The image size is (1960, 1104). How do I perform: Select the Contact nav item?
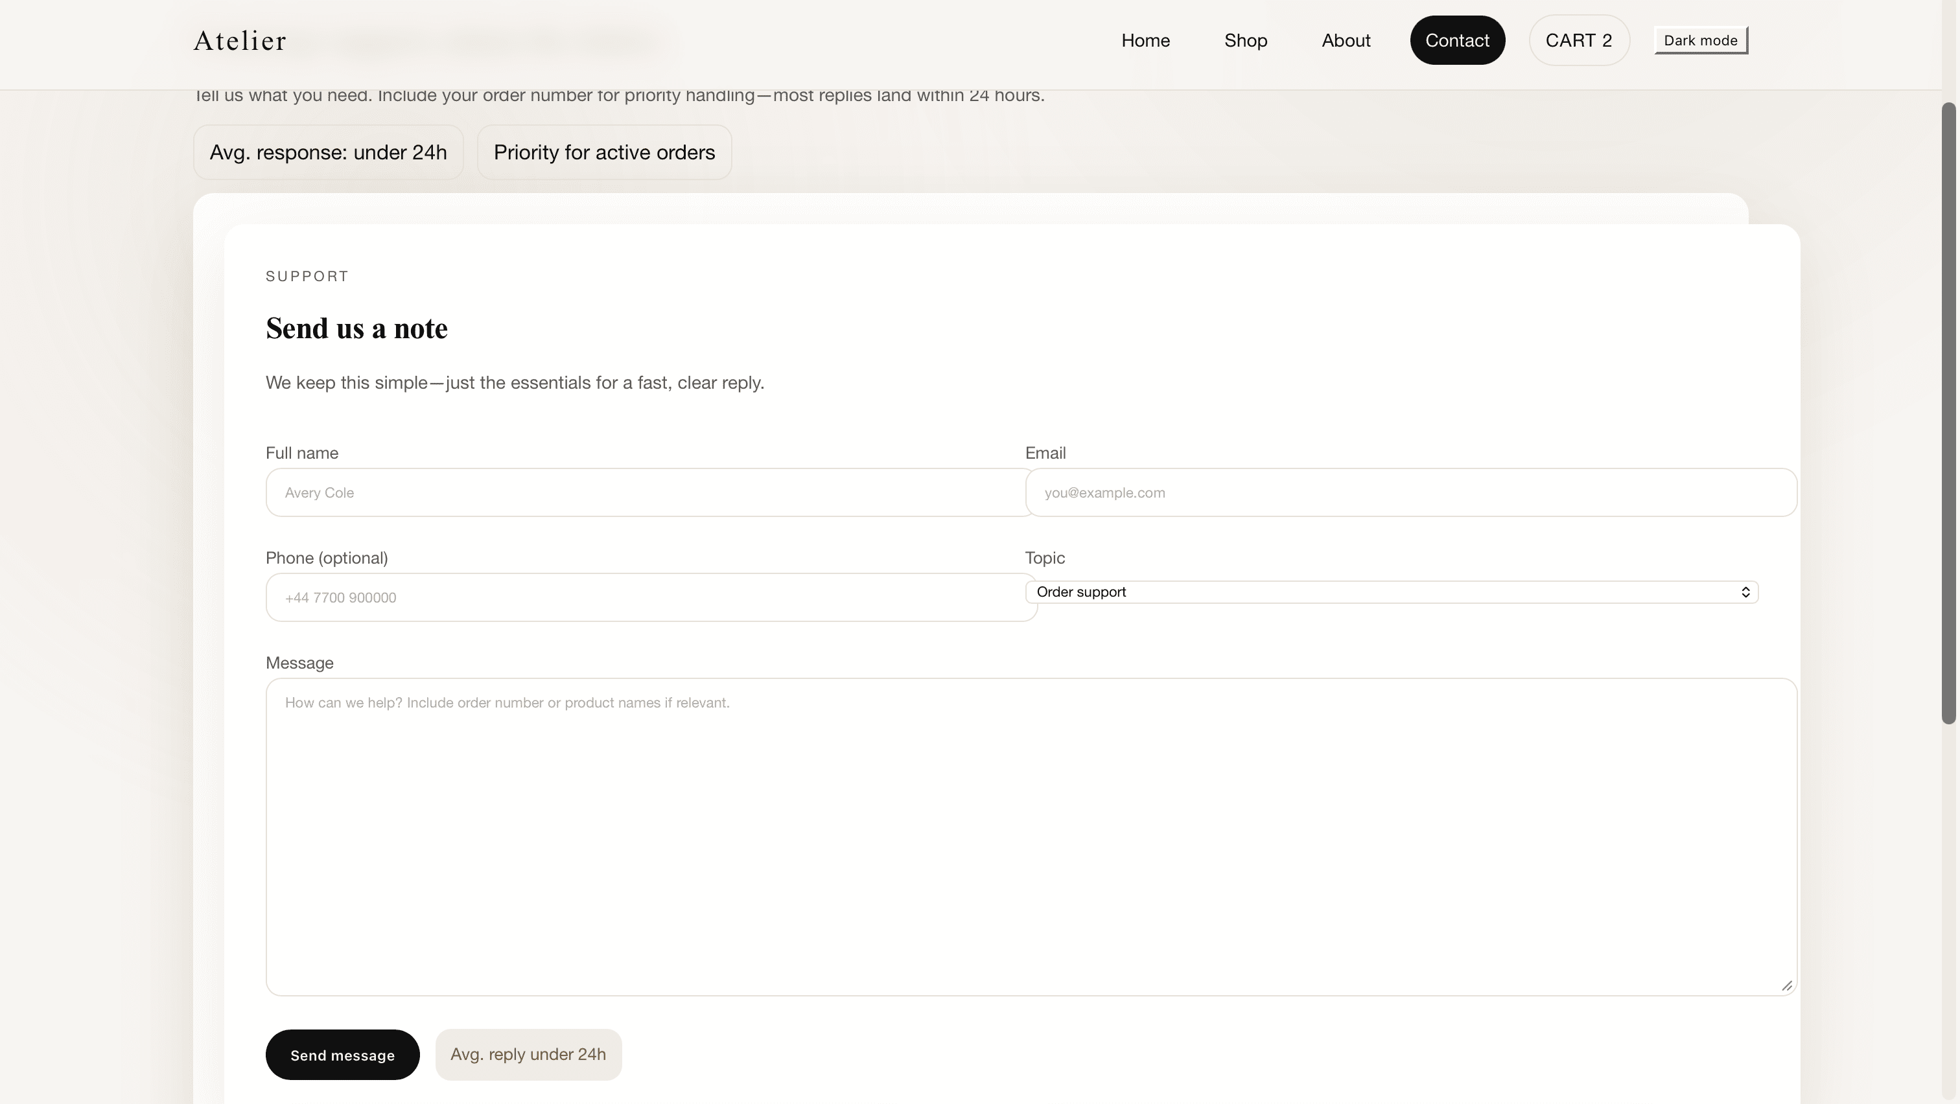click(1457, 40)
